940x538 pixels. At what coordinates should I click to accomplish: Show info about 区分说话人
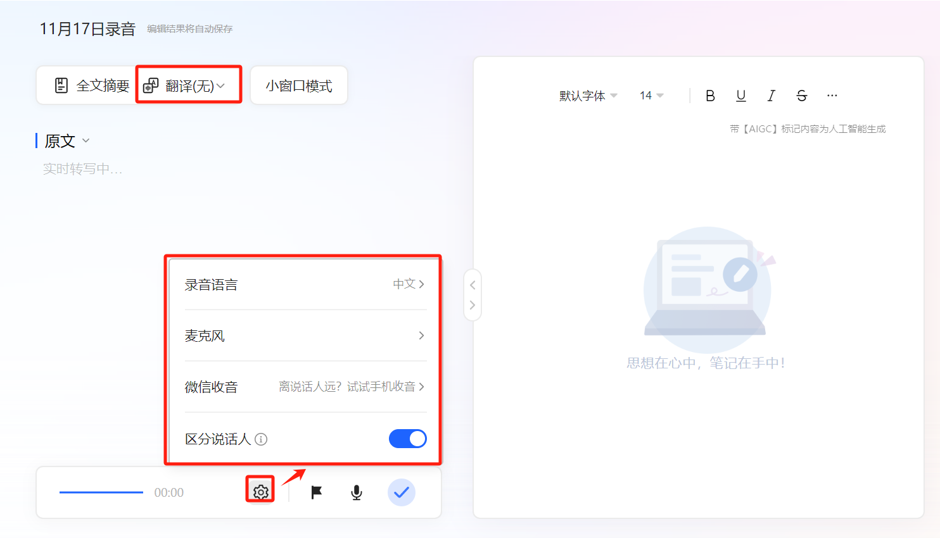tap(261, 439)
